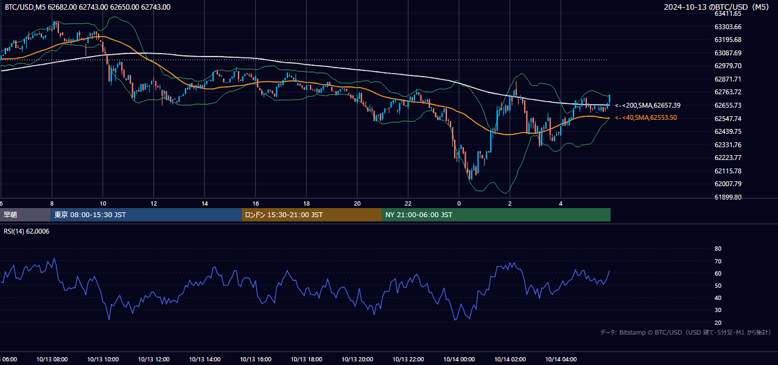
Task: Click the 早朝 session bar
Action: click(25, 215)
